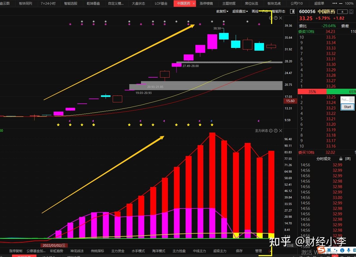Select the 彩虹趋势 indicator tab

(57, 251)
